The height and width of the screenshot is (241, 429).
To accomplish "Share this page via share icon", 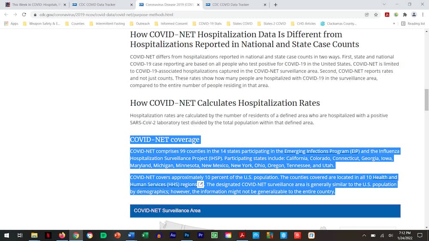I will tap(367, 15).
